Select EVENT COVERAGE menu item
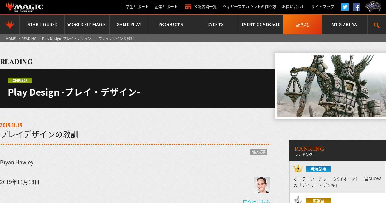Viewport: 386px width, 203px height. coord(261,25)
